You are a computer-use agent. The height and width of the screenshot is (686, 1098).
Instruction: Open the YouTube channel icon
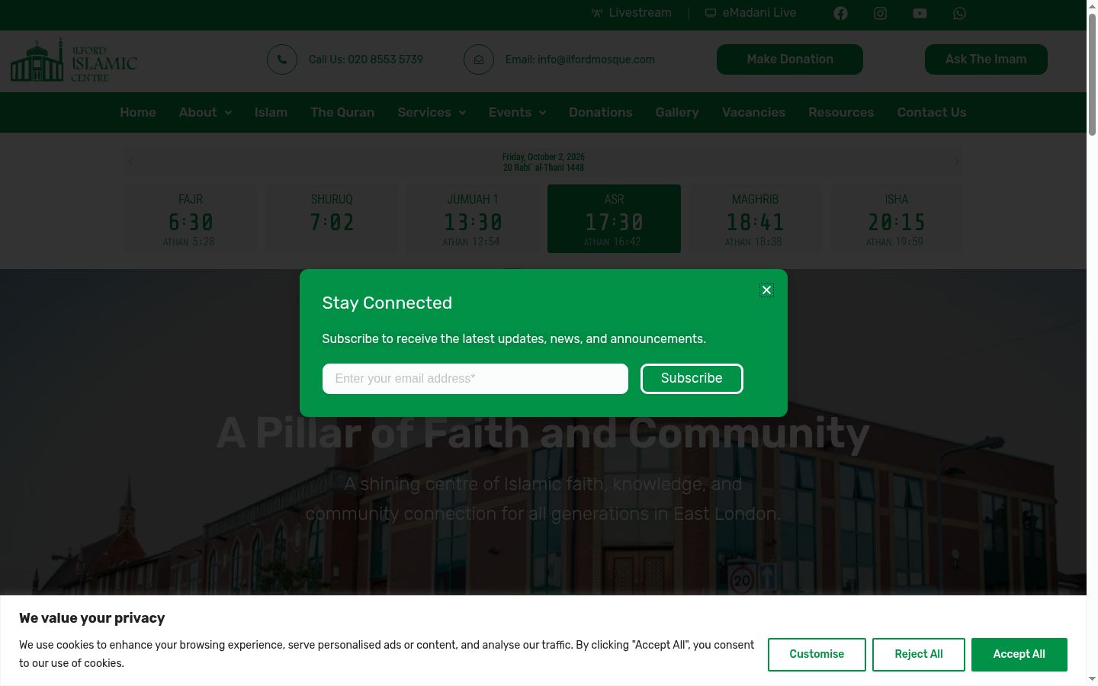coord(920,13)
